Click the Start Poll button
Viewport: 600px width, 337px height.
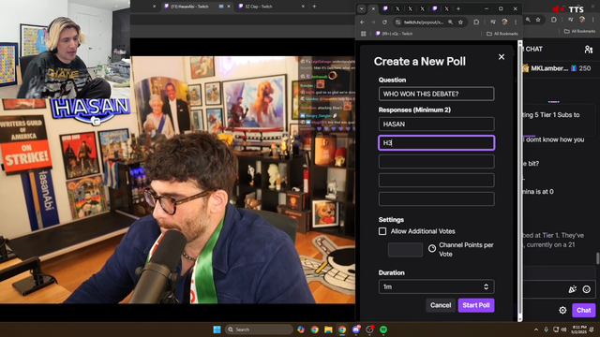coord(476,305)
